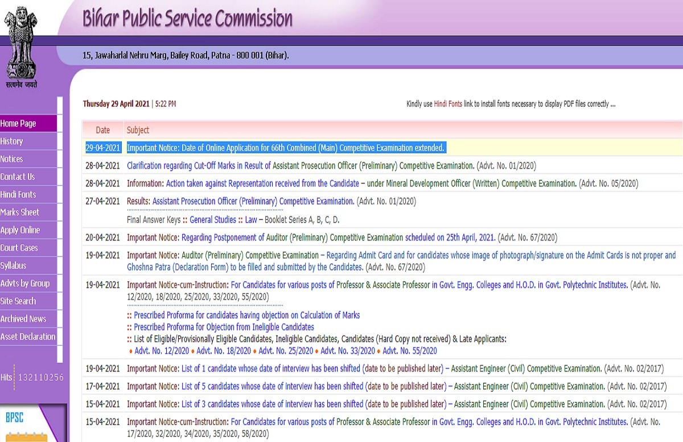
Task: Open the 66th Combined Main Examination extended notice
Action: pos(285,148)
